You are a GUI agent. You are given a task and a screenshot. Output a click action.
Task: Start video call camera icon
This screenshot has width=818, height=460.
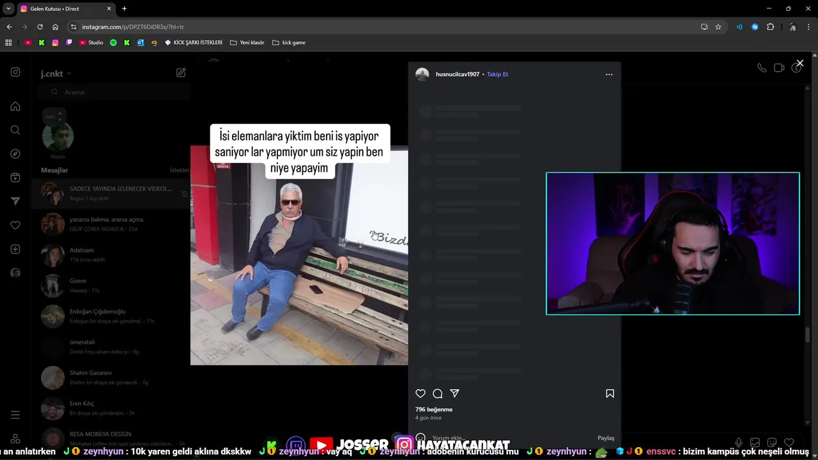pyautogui.click(x=779, y=68)
